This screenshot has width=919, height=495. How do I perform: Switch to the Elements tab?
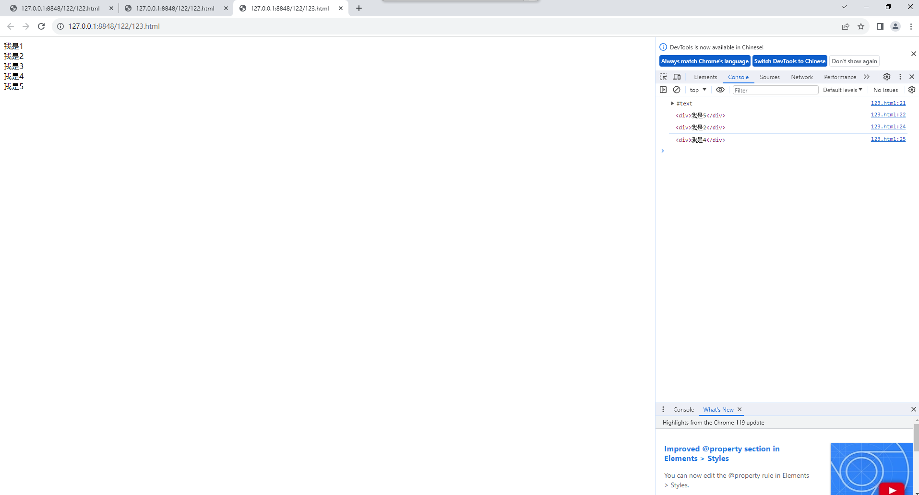(x=705, y=77)
